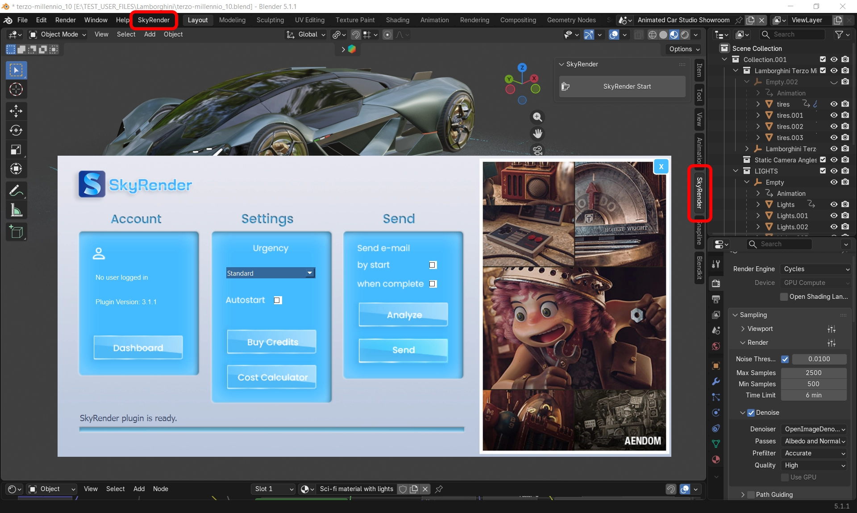Click the Time Limit value field
Viewport: 857px width, 513px height.
813,395
